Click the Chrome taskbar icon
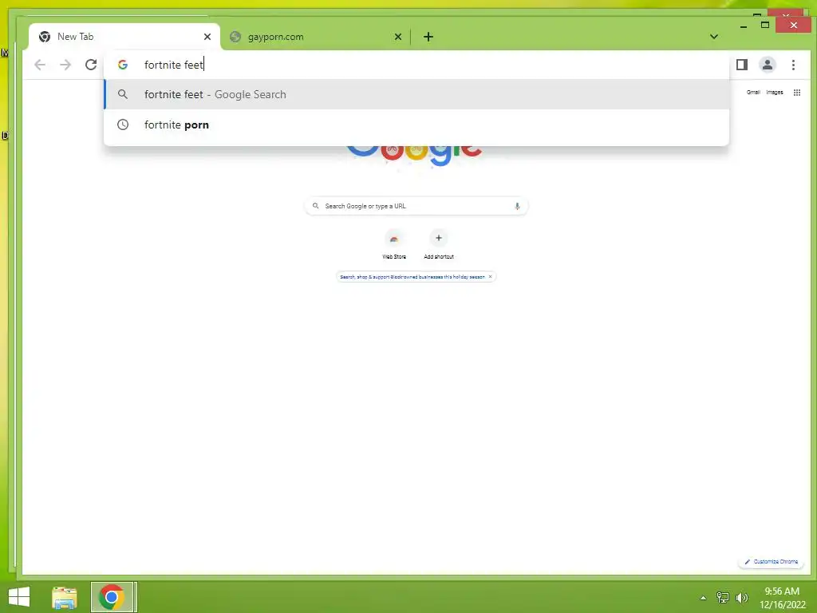 (111, 597)
